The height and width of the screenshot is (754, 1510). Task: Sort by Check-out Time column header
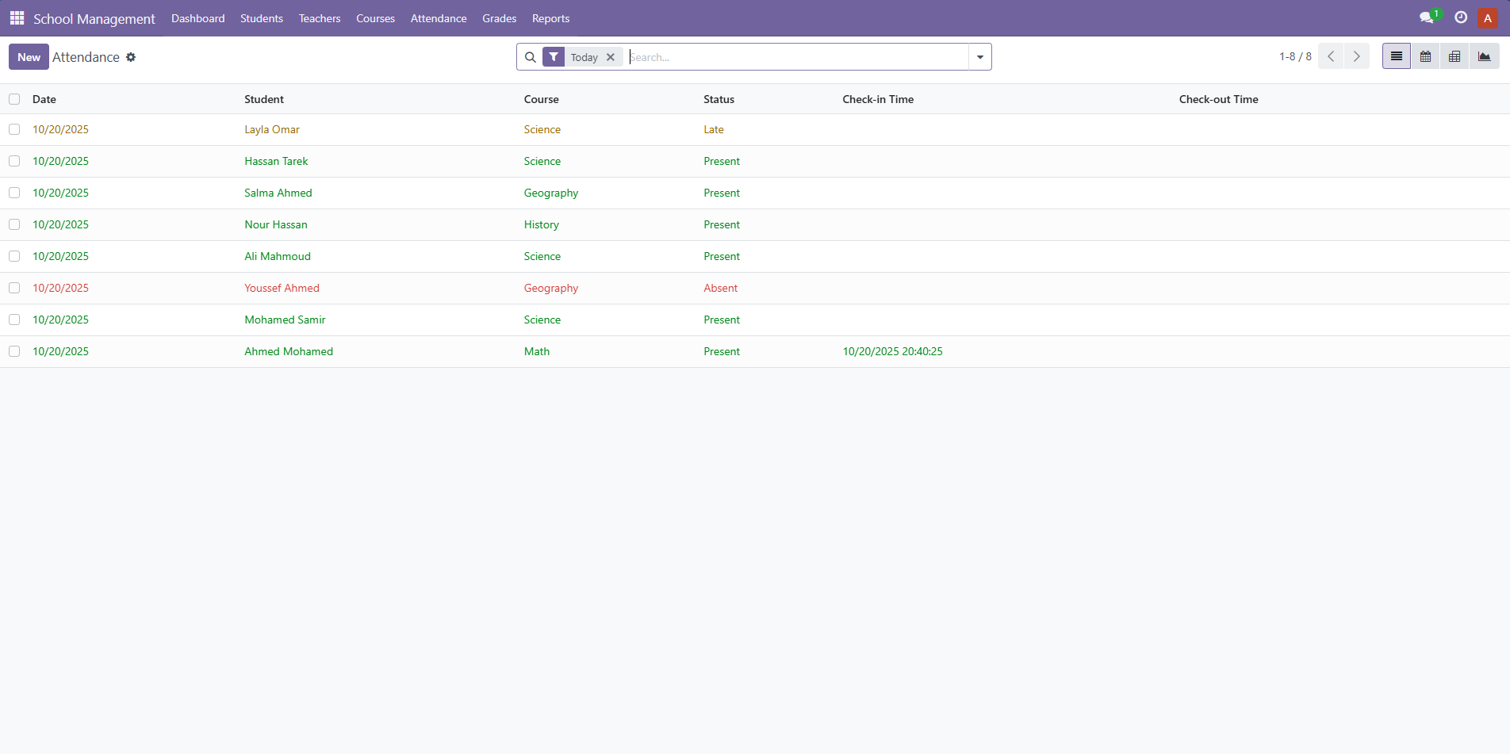[1219, 99]
